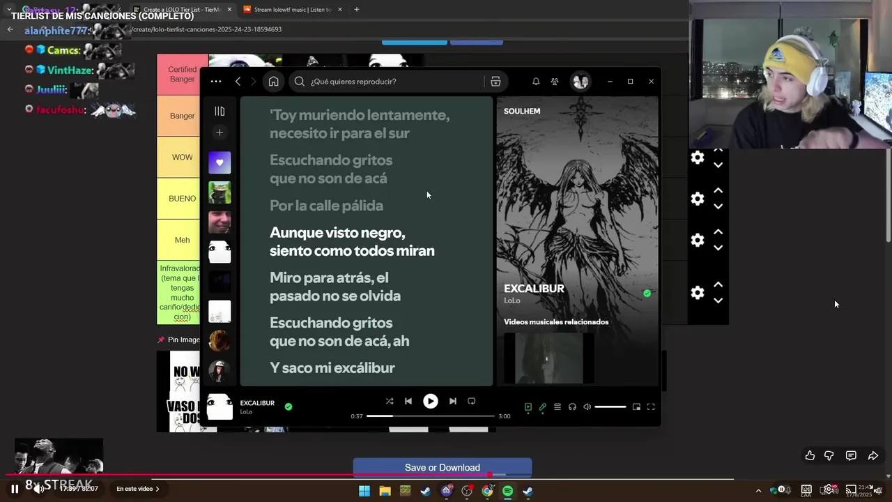Open Spotify notifications bell
Image resolution: width=892 pixels, height=502 pixels.
pyautogui.click(x=536, y=82)
